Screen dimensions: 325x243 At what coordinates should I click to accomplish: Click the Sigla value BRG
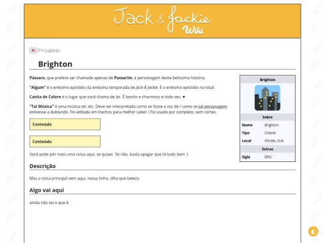click(268, 157)
